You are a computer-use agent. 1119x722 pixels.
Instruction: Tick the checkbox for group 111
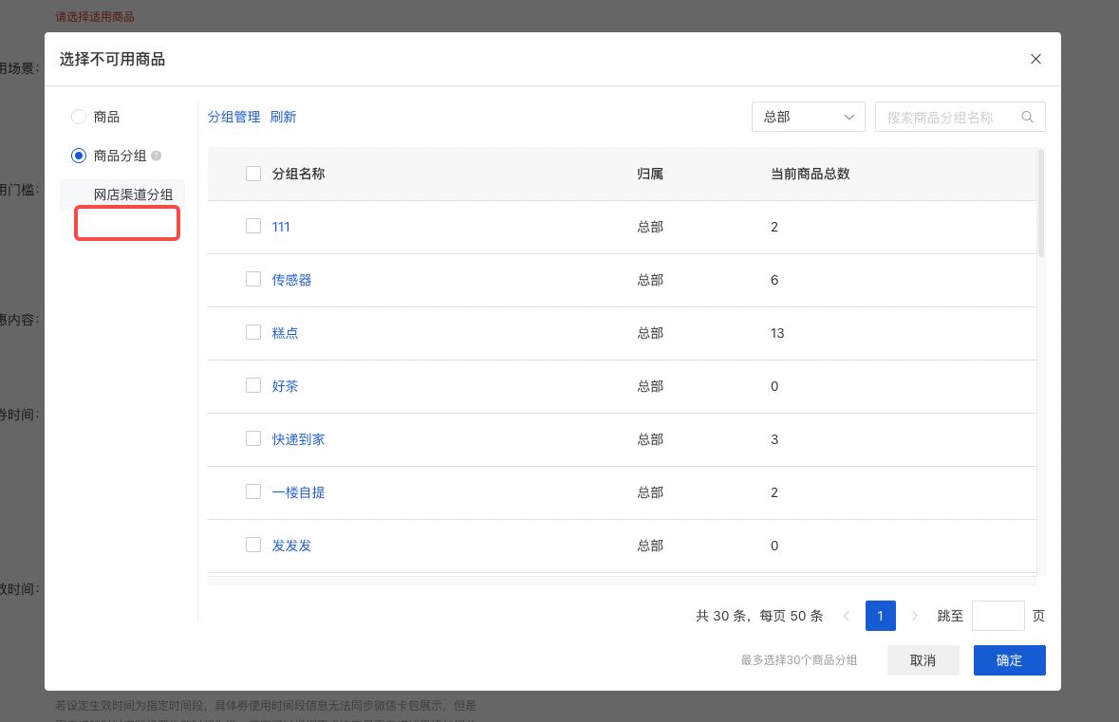point(253,227)
